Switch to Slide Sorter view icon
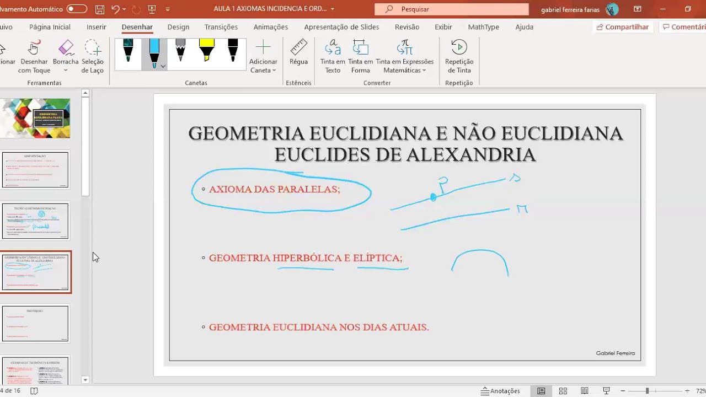706x397 pixels. click(563, 391)
